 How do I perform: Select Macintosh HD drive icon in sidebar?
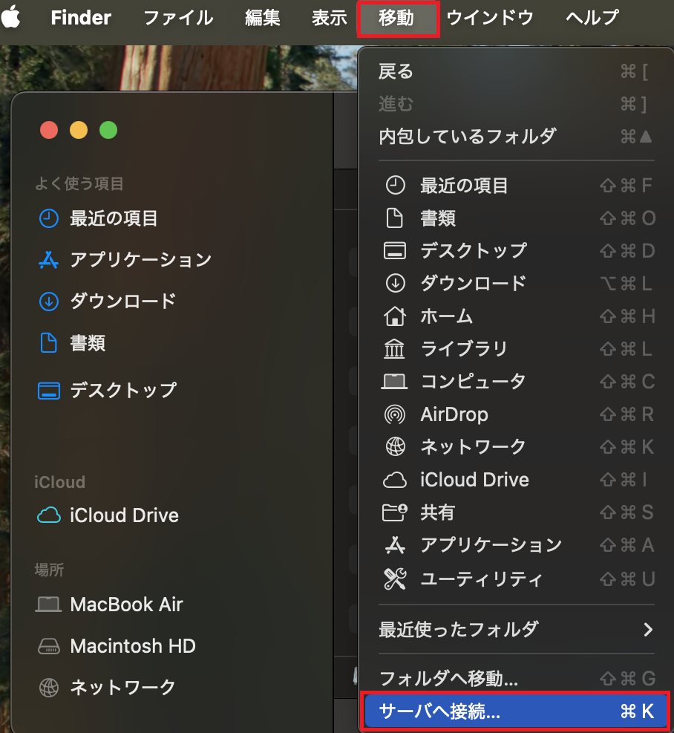(49, 646)
